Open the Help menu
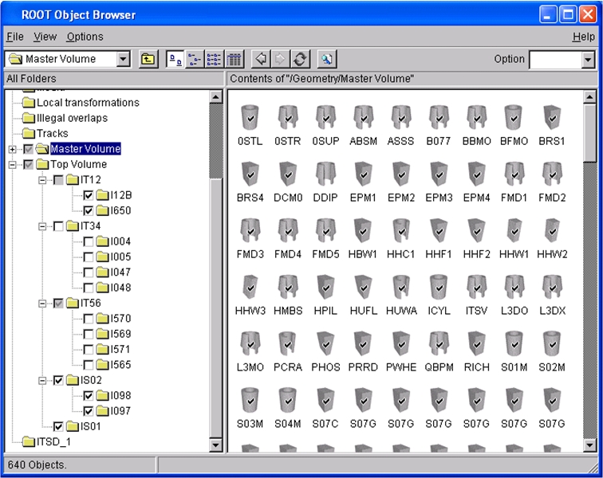Viewport: 603px width, 478px height. pyautogui.click(x=583, y=37)
